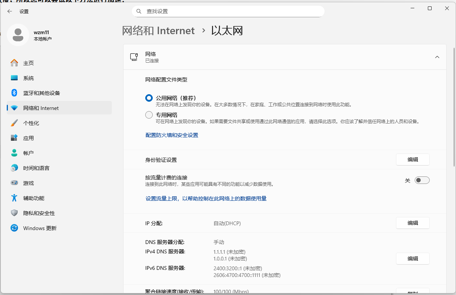Screen dimensions: 456x295
Task: Click 编辑 next to IP 分配
Action: [412, 223]
